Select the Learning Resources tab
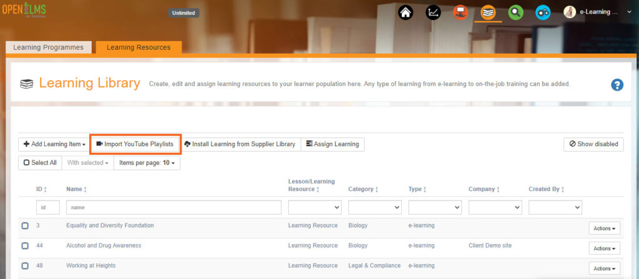639x279 pixels. tap(138, 47)
